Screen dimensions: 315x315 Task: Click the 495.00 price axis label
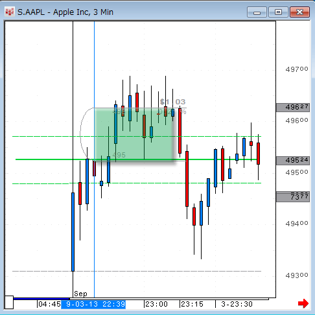(296, 172)
